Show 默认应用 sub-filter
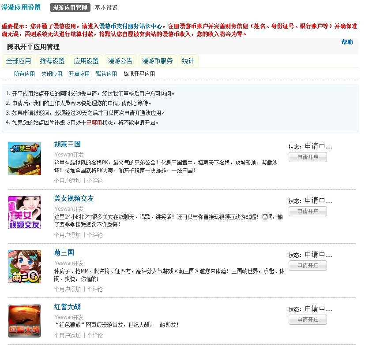The height and width of the screenshot is (345, 365). point(106,74)
